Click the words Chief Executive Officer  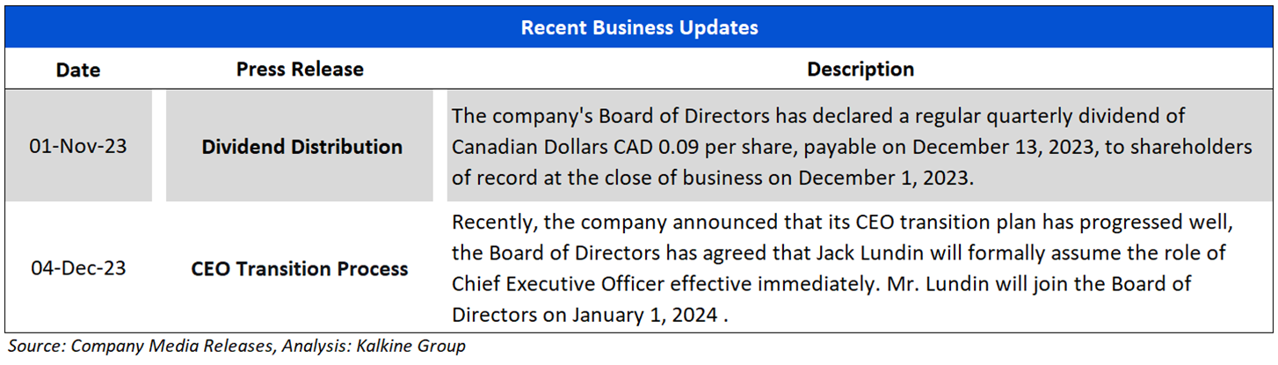coord(557,284)
